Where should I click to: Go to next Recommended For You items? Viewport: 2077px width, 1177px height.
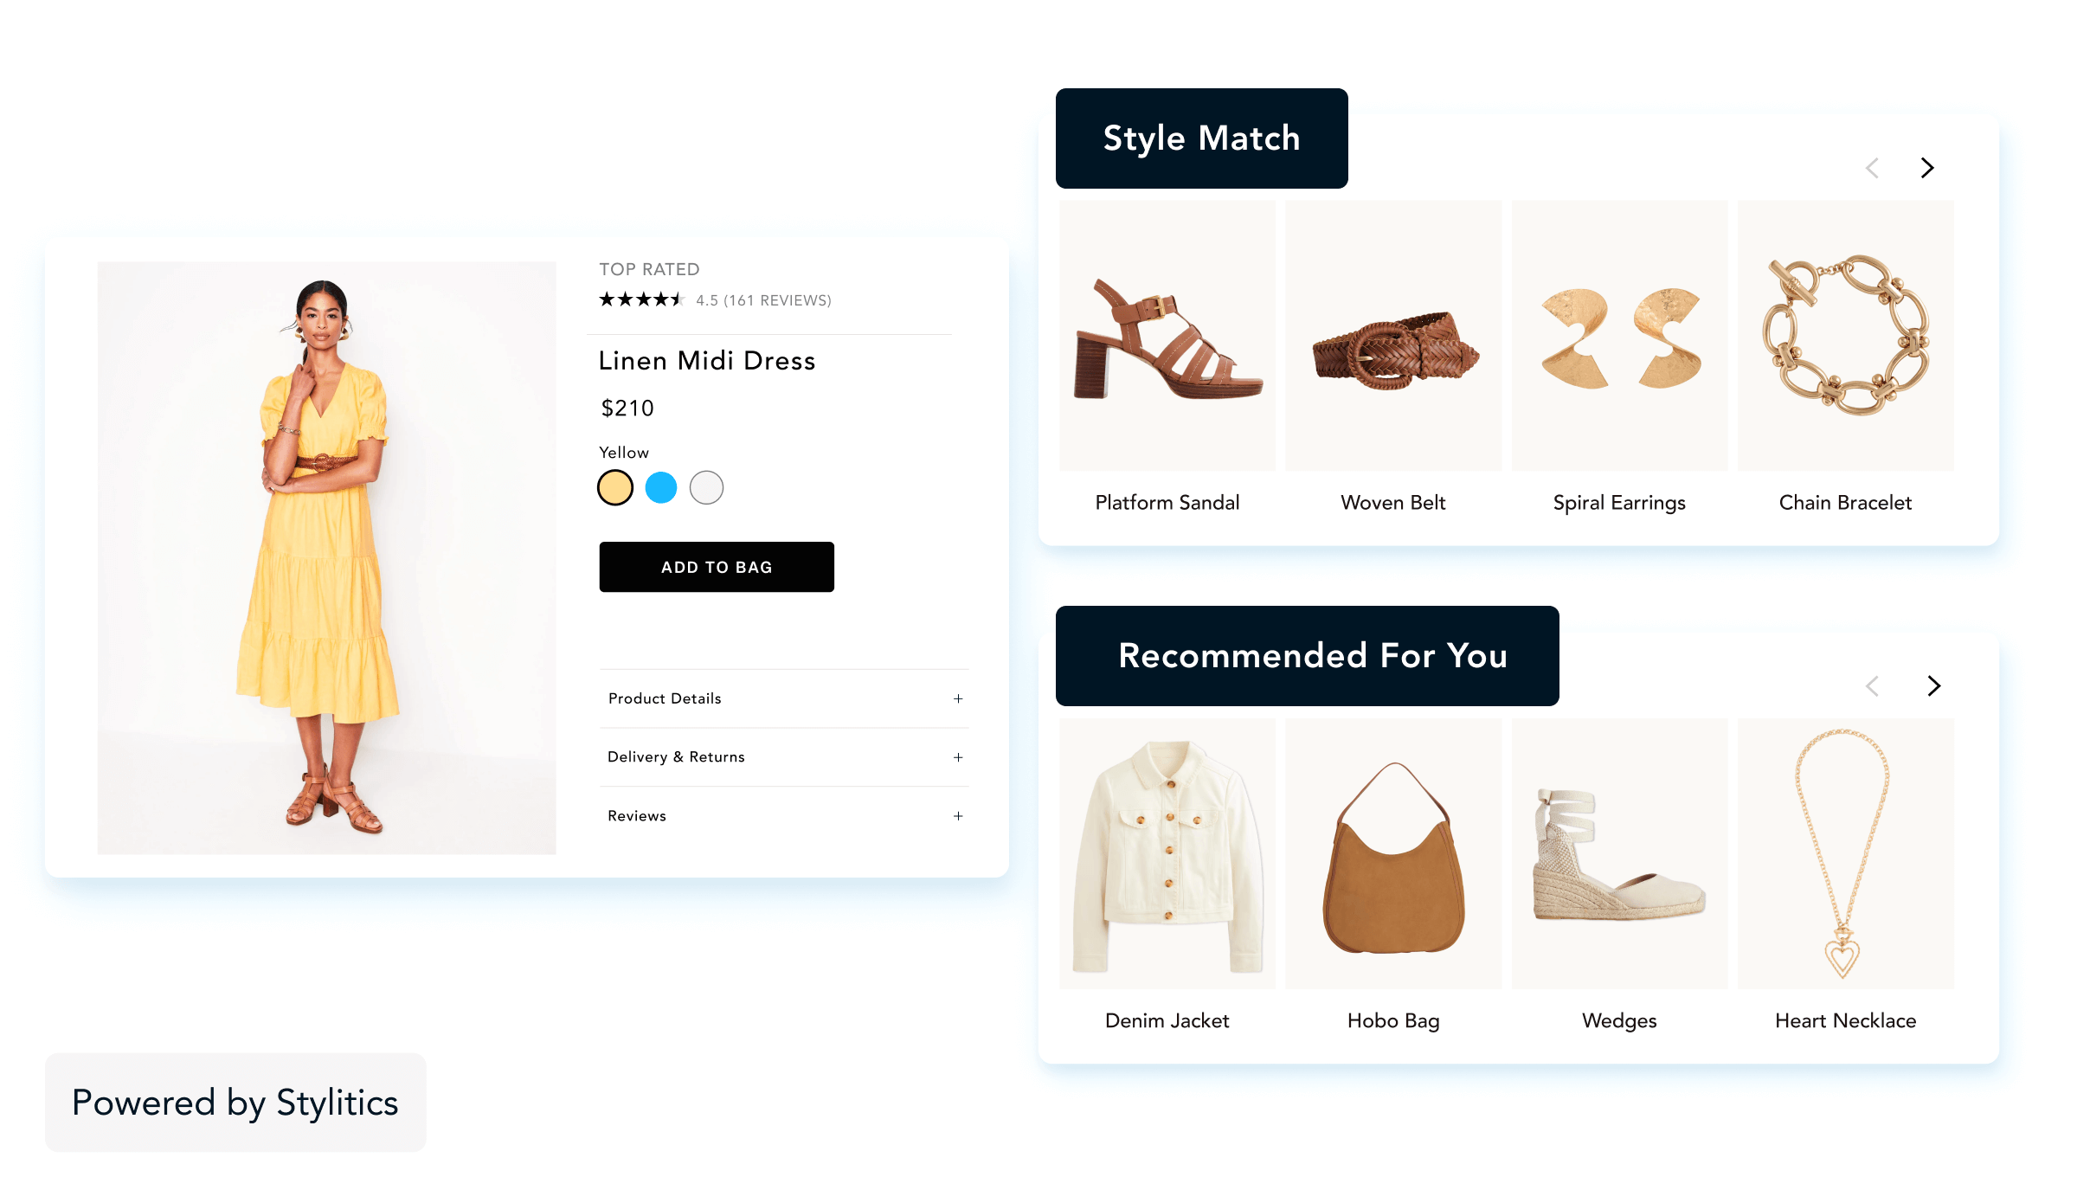pyautogui.click(x=1934, y=686)
